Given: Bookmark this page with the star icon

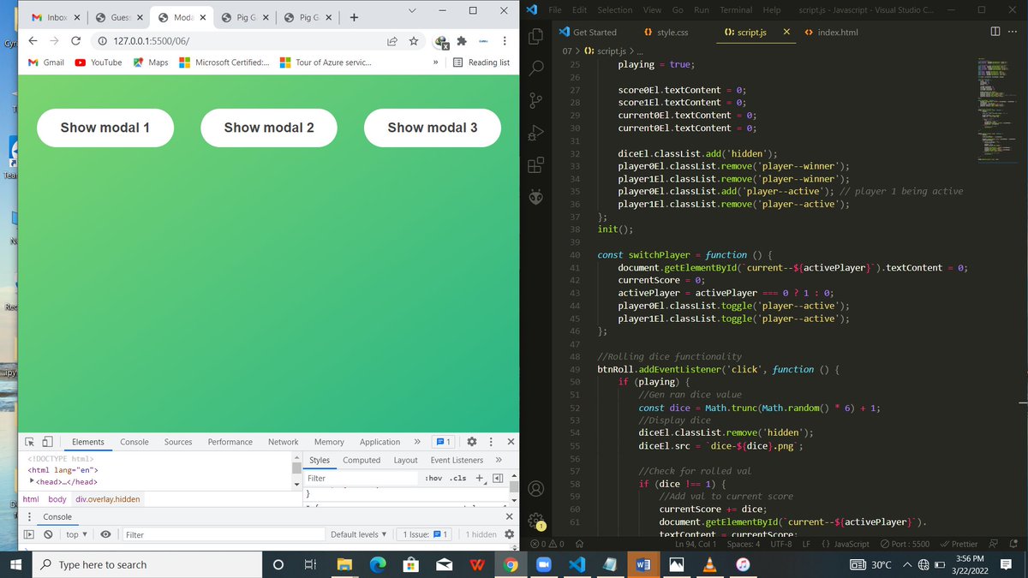Looking at the screenshot, I should (413, 41).
